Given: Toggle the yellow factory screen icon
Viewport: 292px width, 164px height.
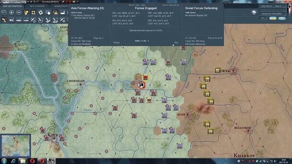Looking at the screenshot, I should click(55, 13).
